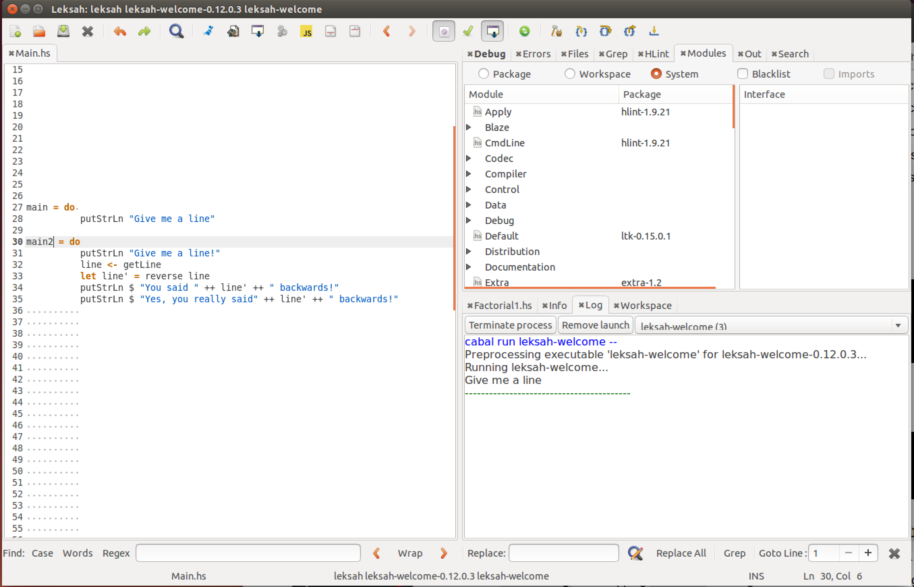Image resolution: width=914 pixels, height=587 pixels.
Task: Switch to the HLint tab
Action: coord(656,54)
